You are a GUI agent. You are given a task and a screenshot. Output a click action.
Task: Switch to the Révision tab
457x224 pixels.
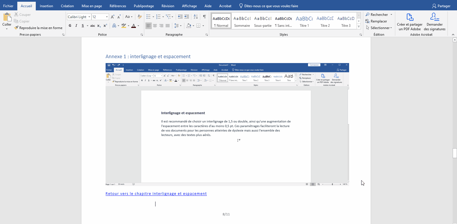click(168, 6)
